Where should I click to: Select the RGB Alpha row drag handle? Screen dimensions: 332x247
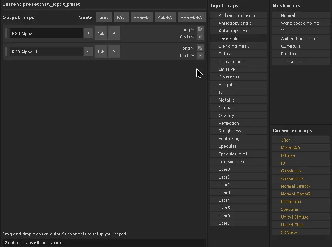click(7, 33)
